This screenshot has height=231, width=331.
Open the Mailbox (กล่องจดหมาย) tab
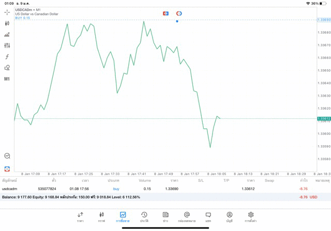[187, 217]
